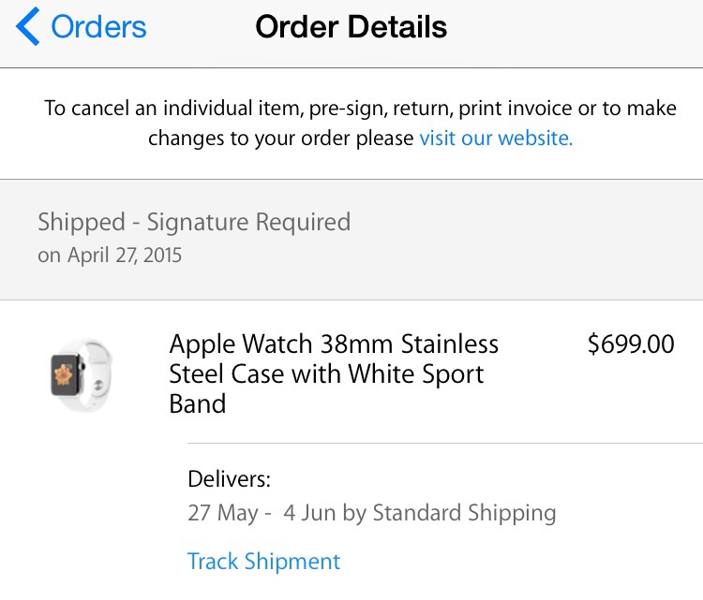Tap 'changes to your order please' text
Screen dimensions: 703x600
(x=281, y=138)
